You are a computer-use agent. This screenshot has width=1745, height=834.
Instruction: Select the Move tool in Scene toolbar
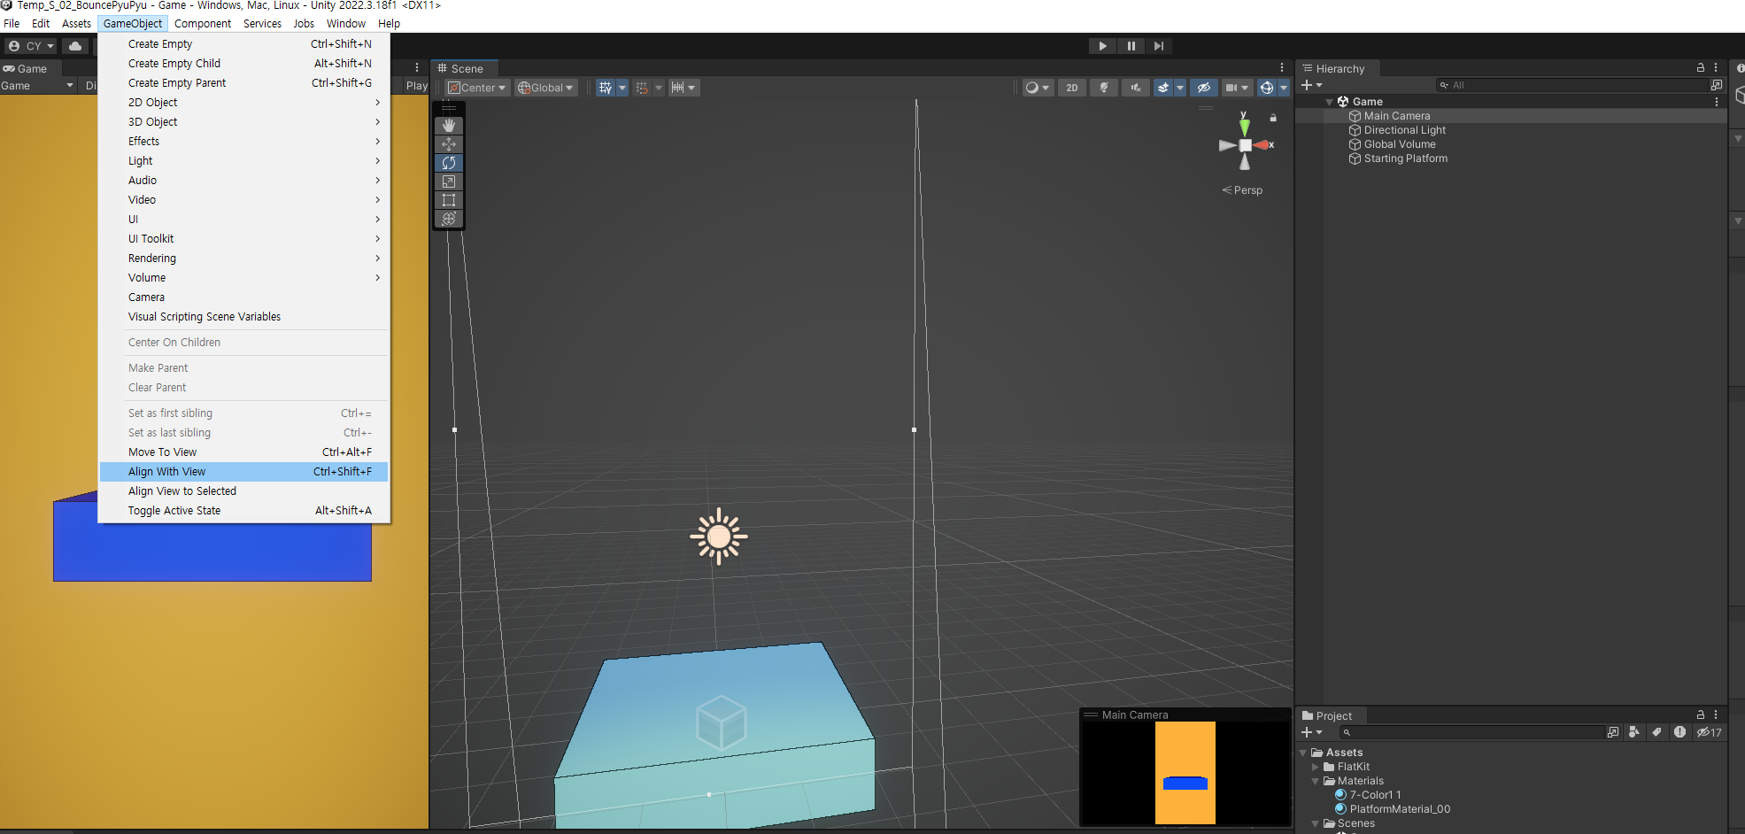tap(449, 144)
